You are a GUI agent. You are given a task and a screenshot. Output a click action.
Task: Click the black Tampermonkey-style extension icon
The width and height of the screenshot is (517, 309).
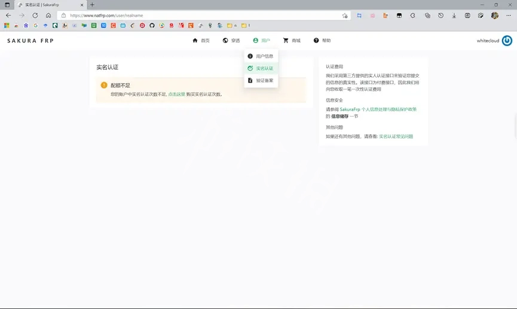399,16
